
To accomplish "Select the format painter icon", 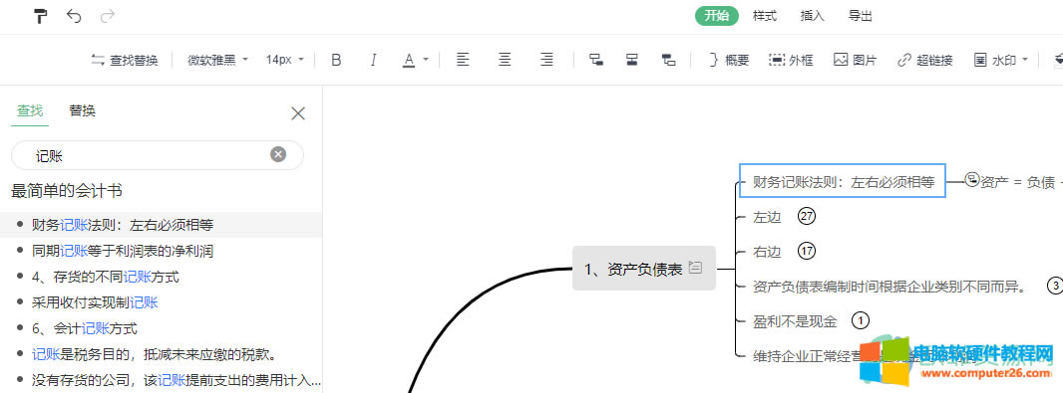I will click(41, 16).
